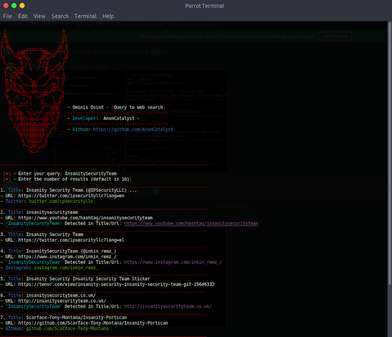
Task: Click the URL http://insanitysecurityteam.co.uk/ line
Action: (x=62, y=301)
